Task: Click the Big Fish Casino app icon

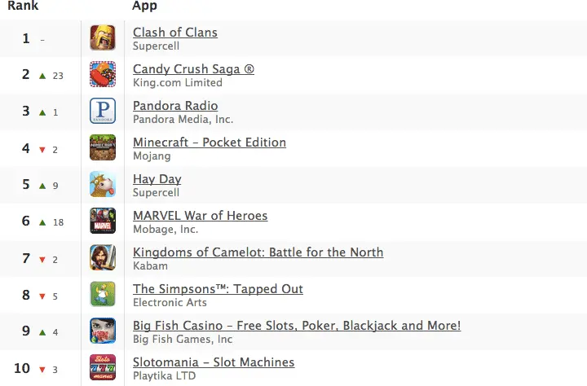Action: pos(103,331)
